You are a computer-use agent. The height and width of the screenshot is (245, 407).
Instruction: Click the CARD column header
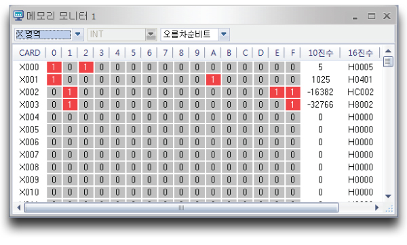30,53
